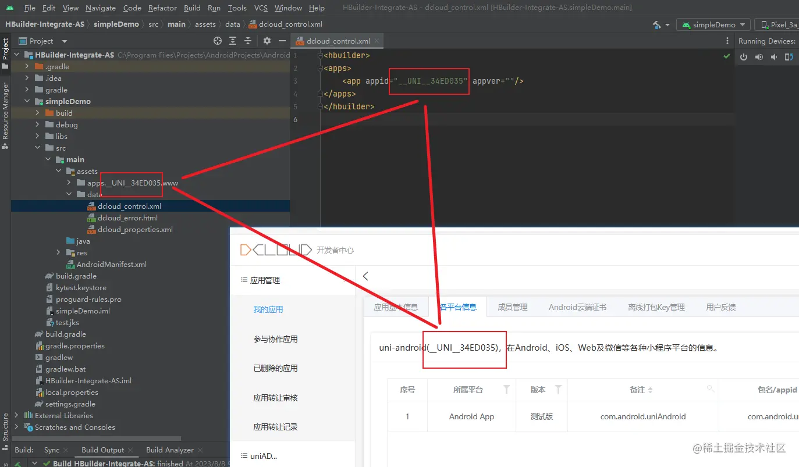Screen dimensions: 799x467
Task: Close the dcloud_control.xml editor tab
Action: 377,41
